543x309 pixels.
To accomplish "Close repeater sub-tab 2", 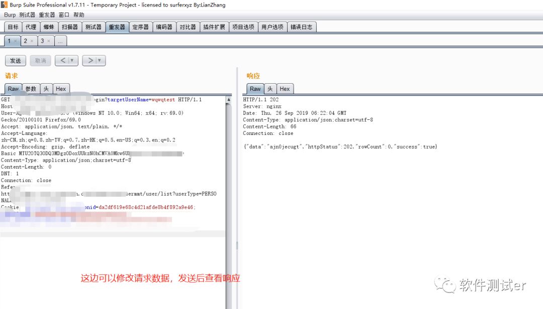I will [32, 41].
